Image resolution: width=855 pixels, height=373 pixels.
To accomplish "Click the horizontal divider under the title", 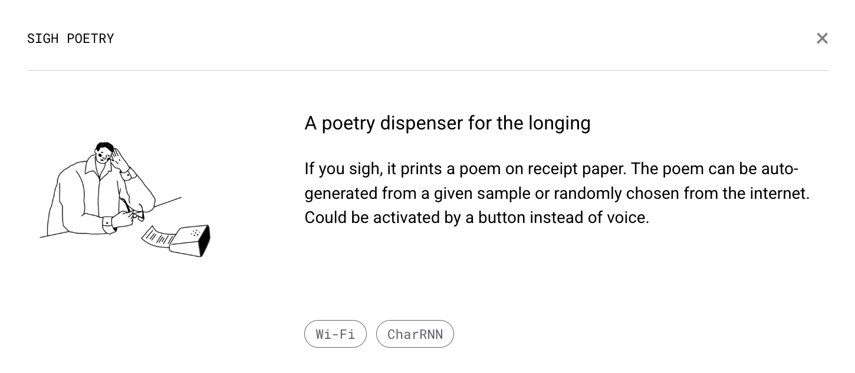I will click(x=429, y=70).
